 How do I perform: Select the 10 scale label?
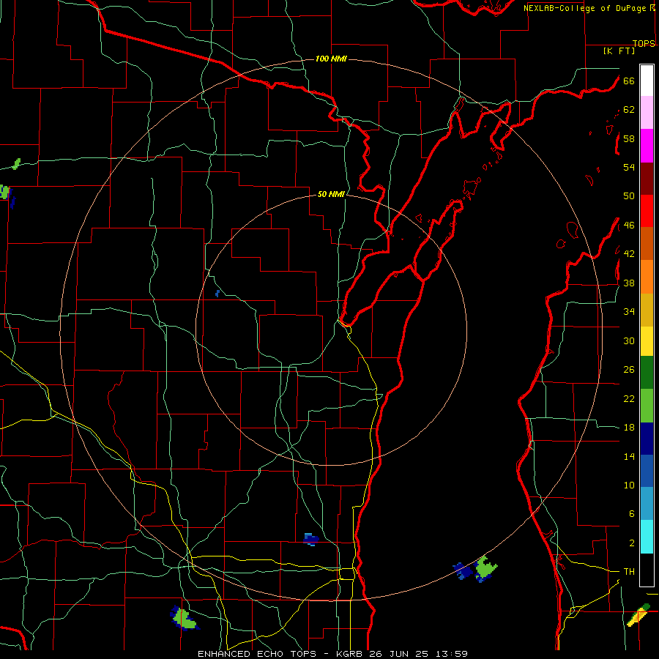coord(629,485)
